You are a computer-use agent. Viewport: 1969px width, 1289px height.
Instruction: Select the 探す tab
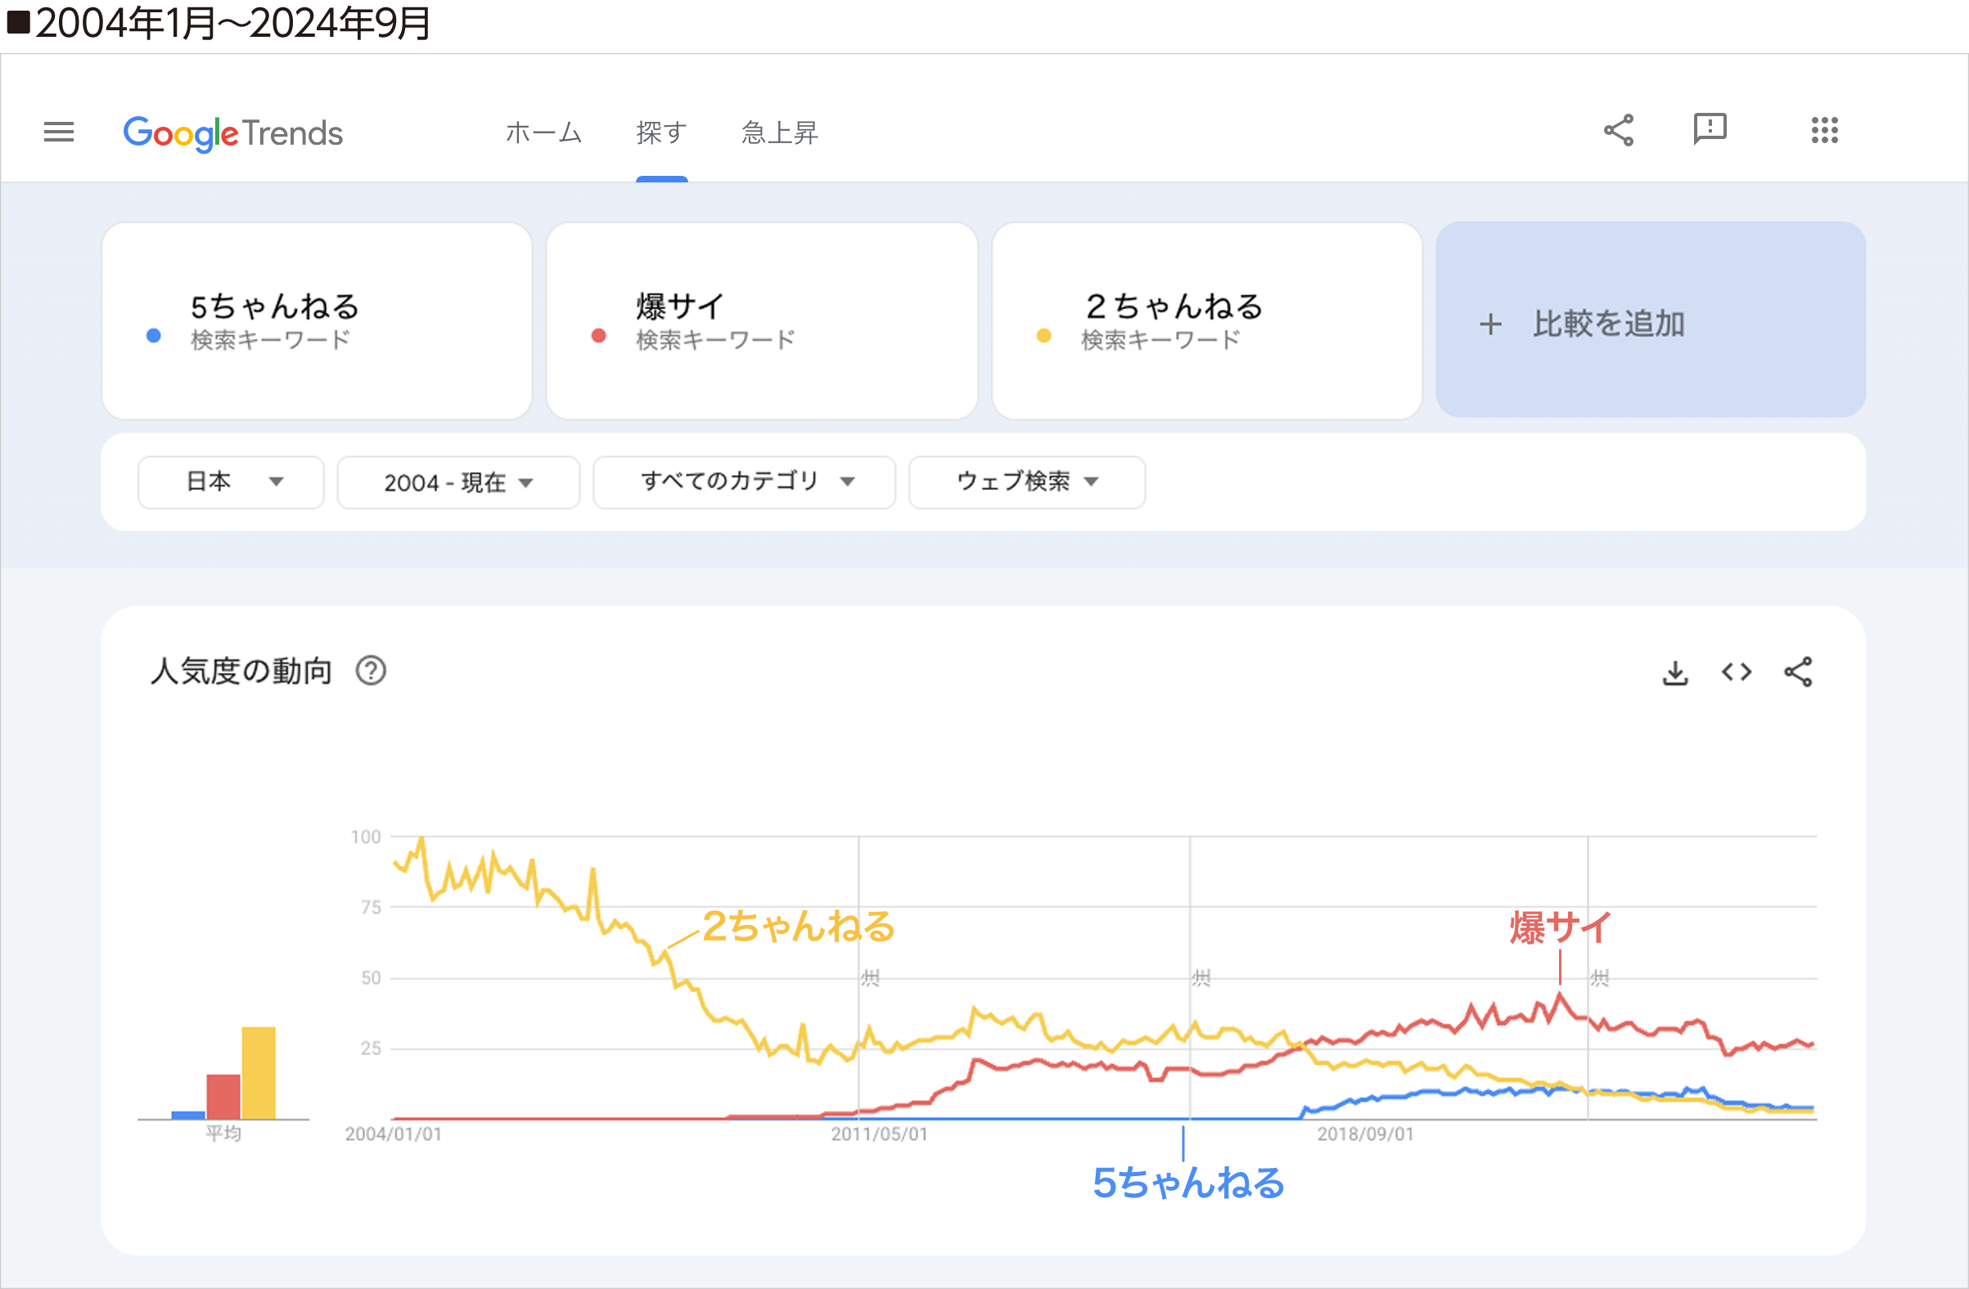pos(661,132)
